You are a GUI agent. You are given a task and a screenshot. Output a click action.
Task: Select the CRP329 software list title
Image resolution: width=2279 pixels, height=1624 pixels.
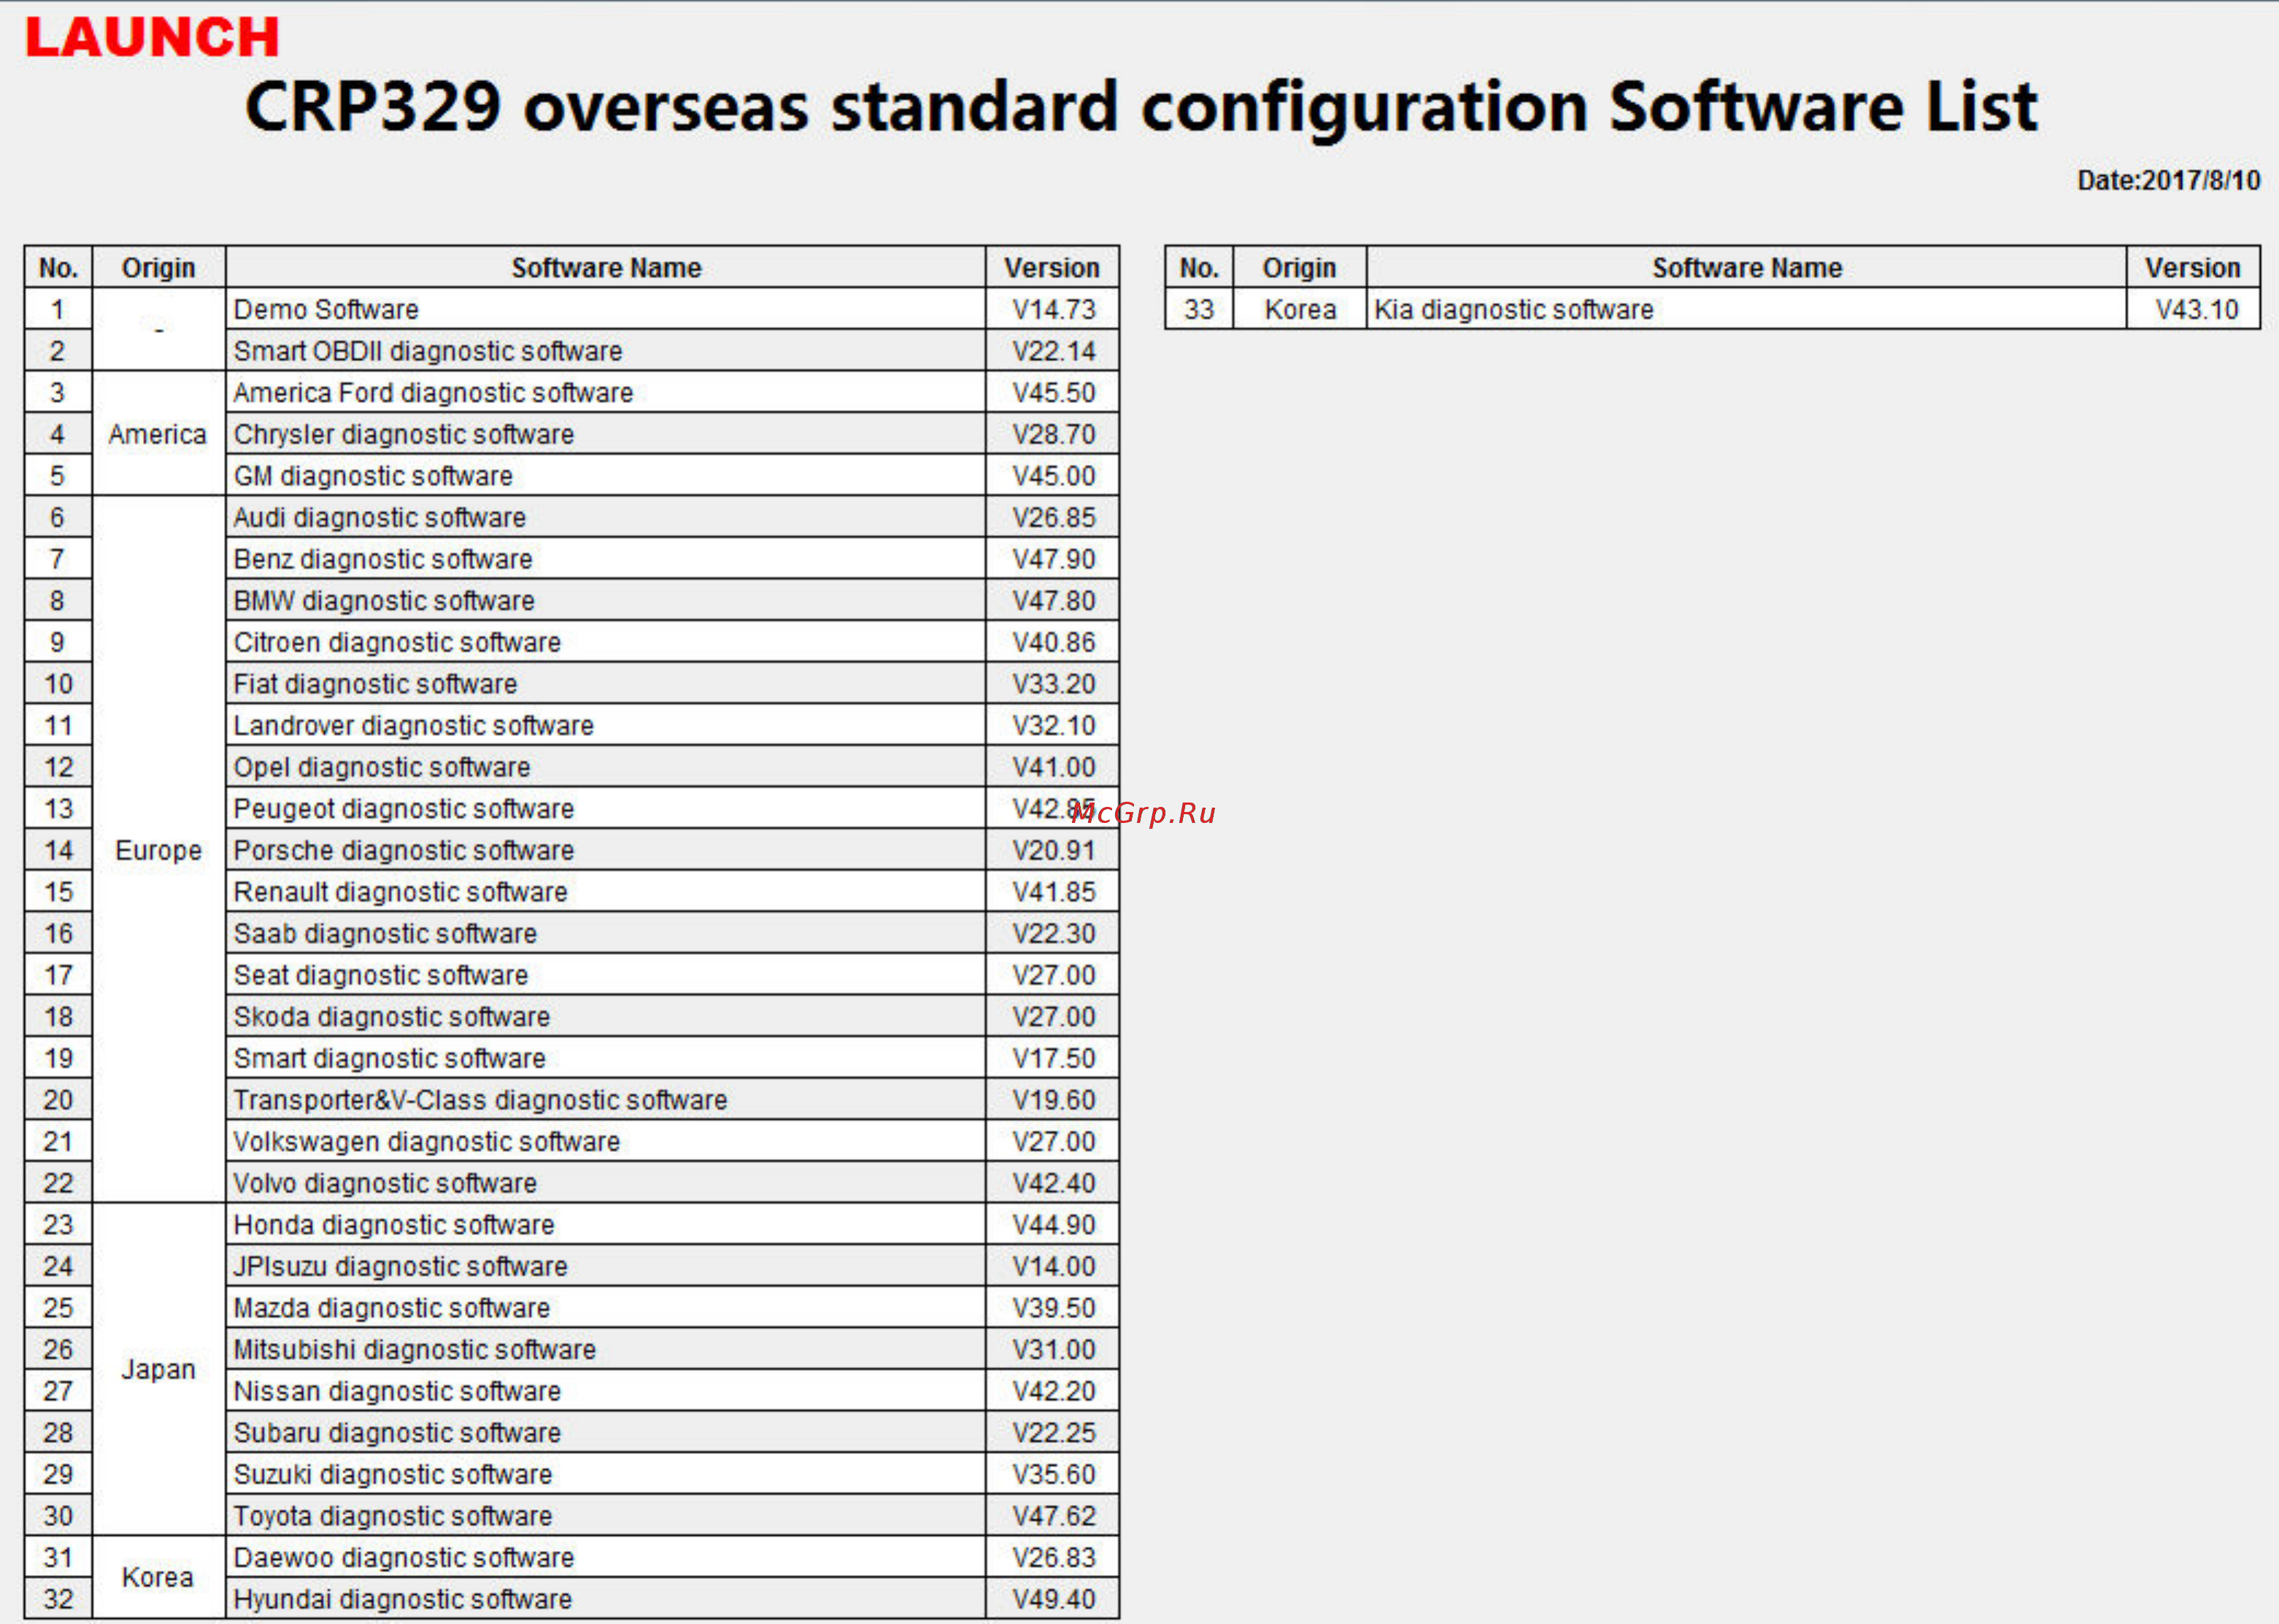click(x=1141, y=107)
